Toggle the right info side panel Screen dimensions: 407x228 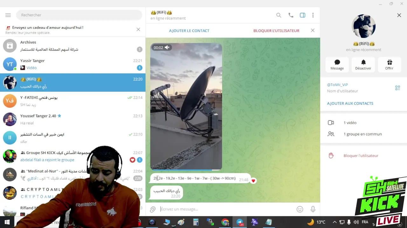coord(302,15)
